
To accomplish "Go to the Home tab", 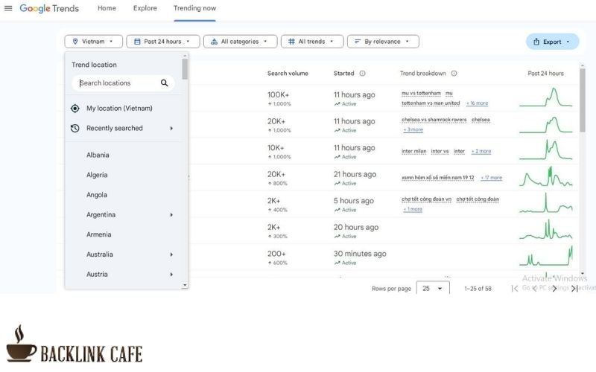I will click(107, 8).
